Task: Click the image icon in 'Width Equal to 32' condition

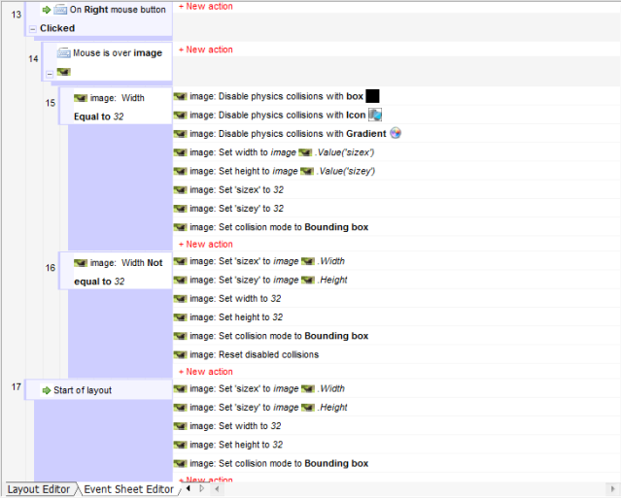Action: coord(81,98)
